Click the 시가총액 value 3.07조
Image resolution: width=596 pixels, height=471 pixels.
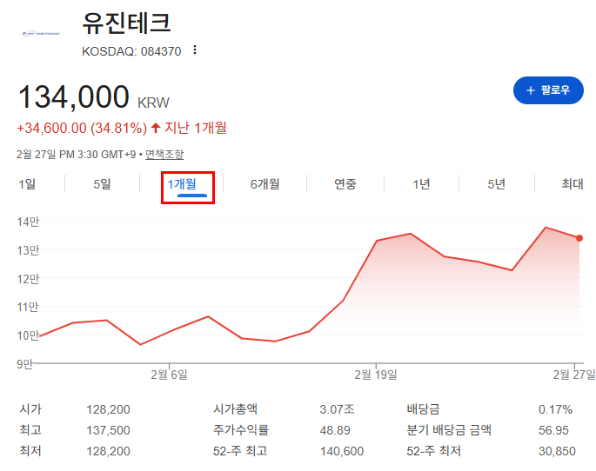337,409
